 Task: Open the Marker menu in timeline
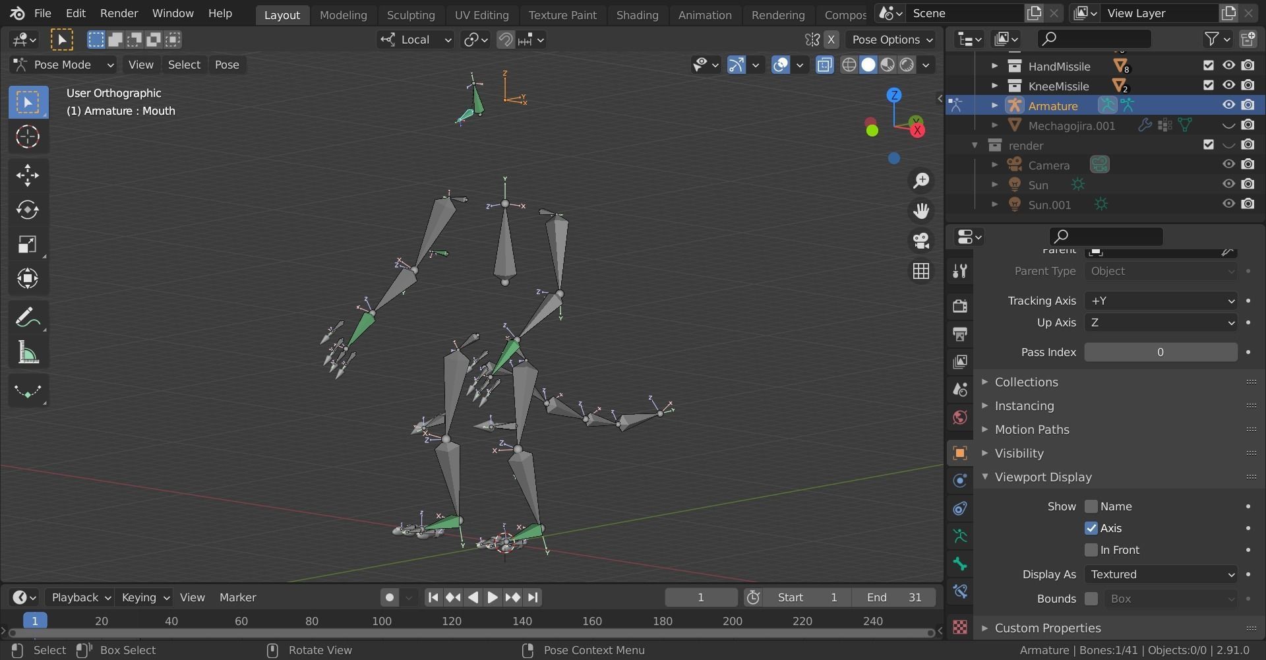click(x=237, y=597)
